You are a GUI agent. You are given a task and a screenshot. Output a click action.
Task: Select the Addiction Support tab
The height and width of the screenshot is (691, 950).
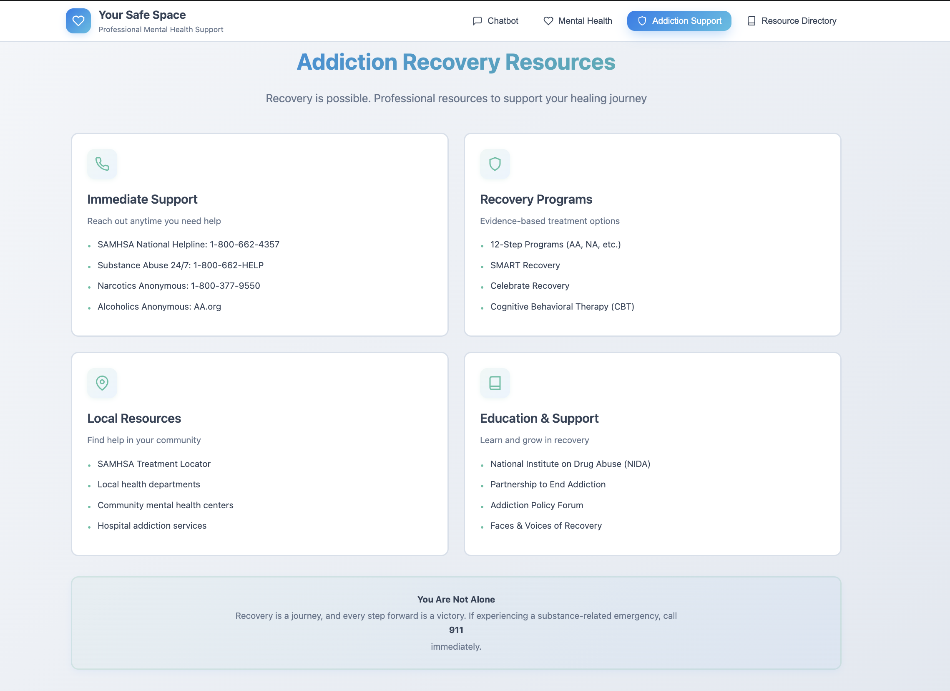point(679,21)
